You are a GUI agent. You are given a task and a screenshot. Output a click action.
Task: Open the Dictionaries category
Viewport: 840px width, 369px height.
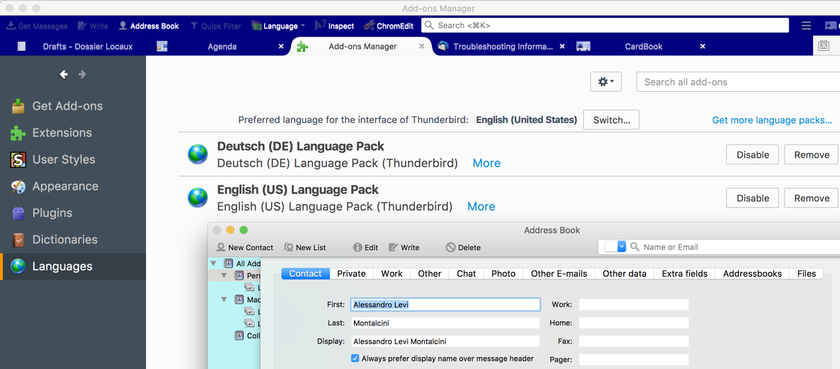(65, 239)
